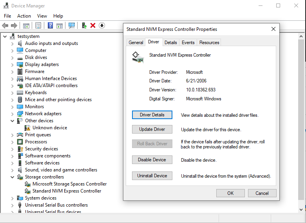This screenshot has height=223, width=306.
Task: Click the vertical scrollbar thumb
Action: (x=301, y=120)
